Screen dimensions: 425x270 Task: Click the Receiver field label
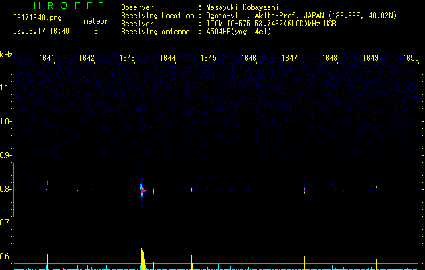tap(137, 24)
